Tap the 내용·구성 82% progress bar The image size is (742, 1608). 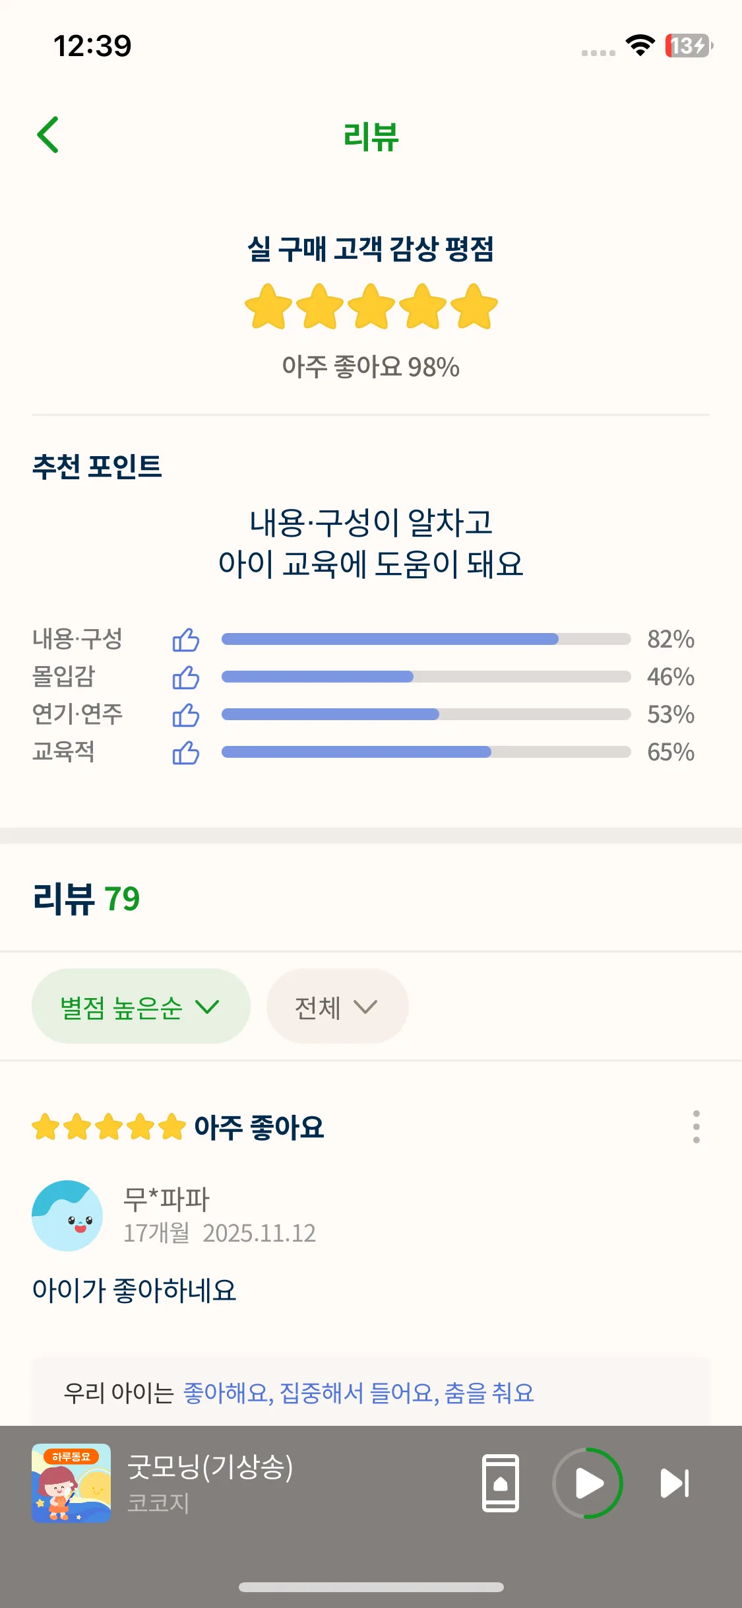(425, 639)
